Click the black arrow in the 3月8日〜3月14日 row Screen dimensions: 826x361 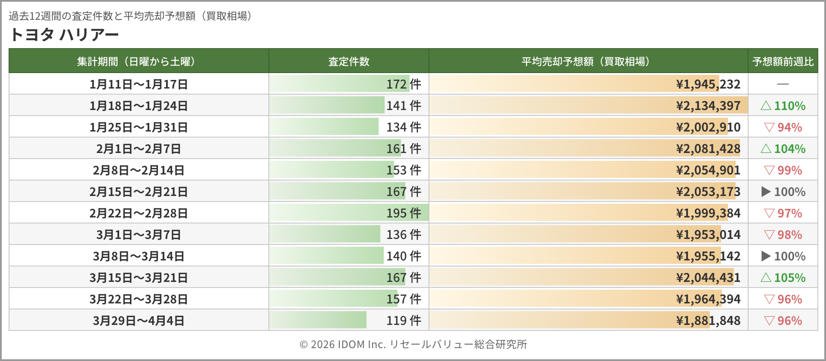766,256
